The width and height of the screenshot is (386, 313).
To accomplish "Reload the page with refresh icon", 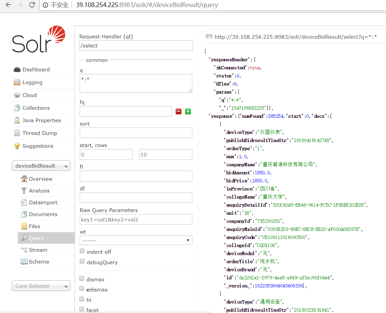I will pyautogui.click(x=32, y=5).
